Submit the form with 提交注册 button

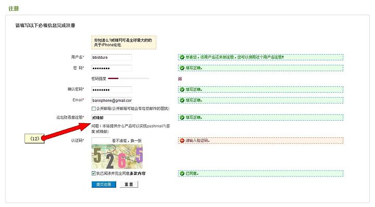104,184
